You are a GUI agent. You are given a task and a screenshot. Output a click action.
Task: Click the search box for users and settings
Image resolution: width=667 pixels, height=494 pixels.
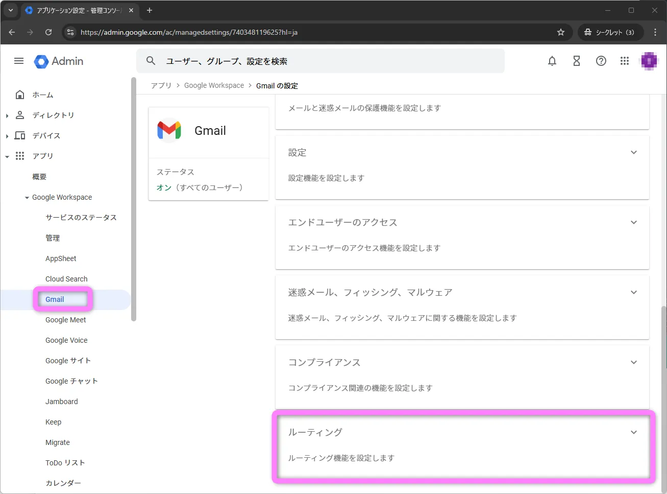[x=320, y=61]
